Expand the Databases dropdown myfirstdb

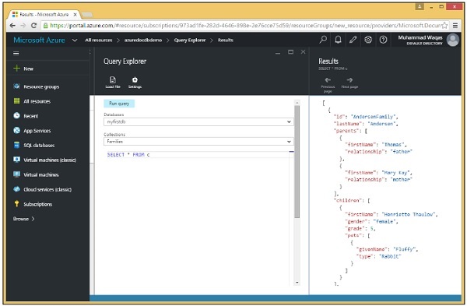click(x=198, y=122)
